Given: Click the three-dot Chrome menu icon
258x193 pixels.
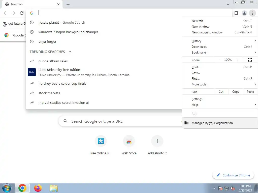Looking at the screenshot, I should coord(252,13).
